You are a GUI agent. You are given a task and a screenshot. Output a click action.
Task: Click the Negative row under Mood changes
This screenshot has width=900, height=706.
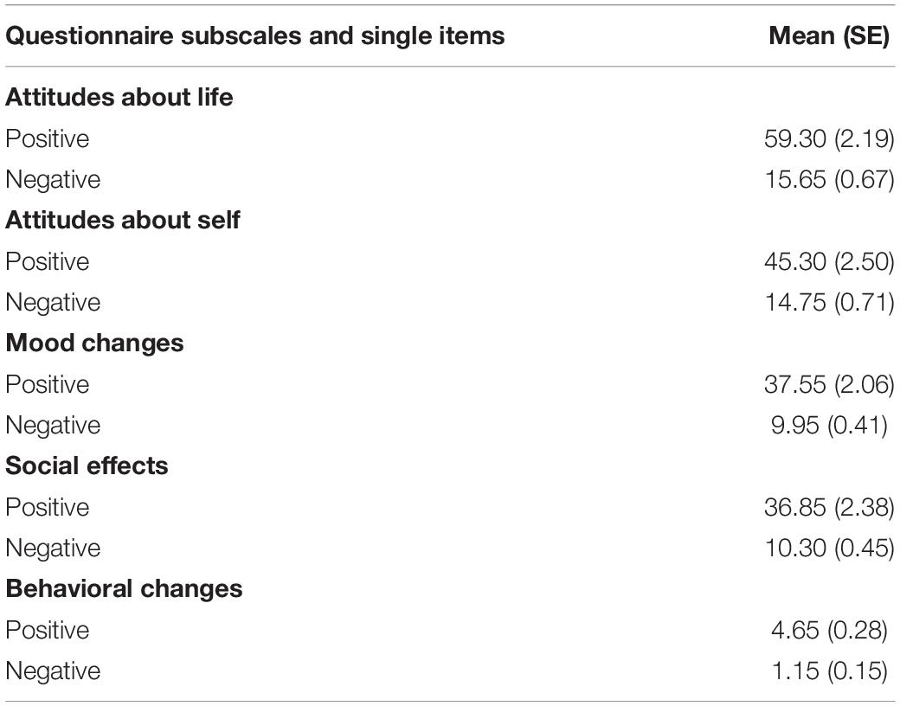(x=450, y=426)
